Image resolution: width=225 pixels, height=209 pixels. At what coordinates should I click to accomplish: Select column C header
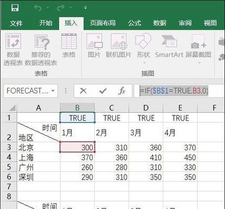pyautogui.click(x=111, y=108)
